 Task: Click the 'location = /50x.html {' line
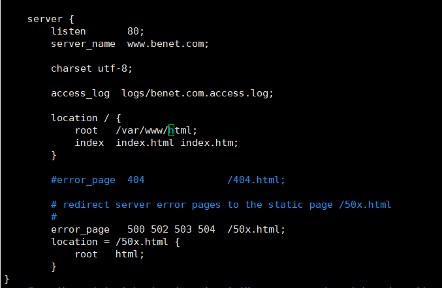pyautogui.click(x=116, y=242)
